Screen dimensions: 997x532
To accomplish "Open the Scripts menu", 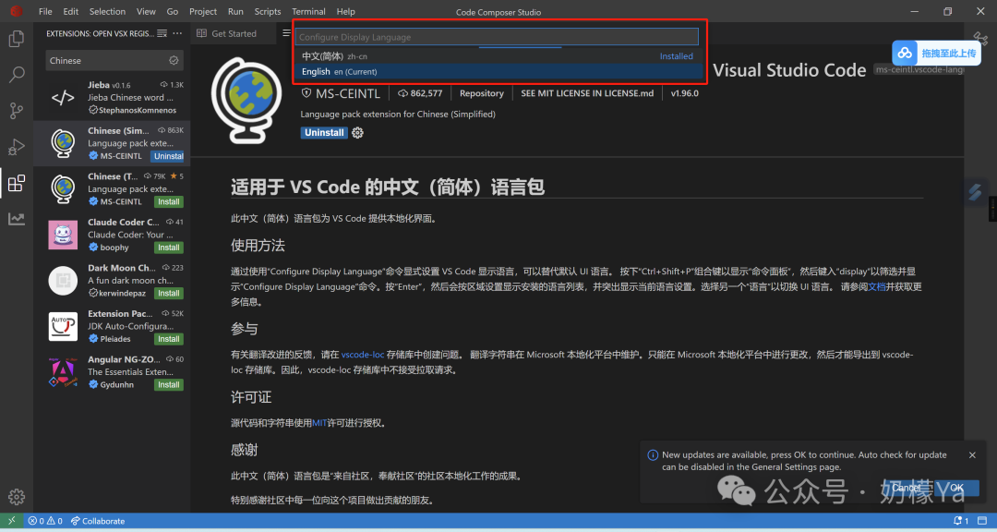I will [x=268, y=11].
